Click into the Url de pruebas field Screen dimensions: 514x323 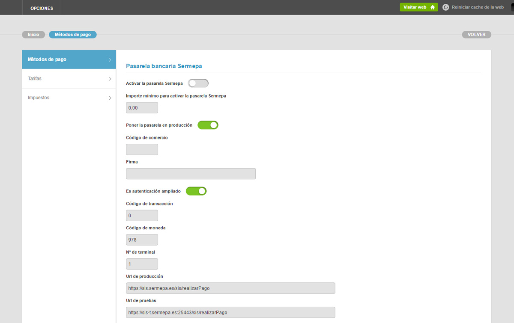click(230, 312)
